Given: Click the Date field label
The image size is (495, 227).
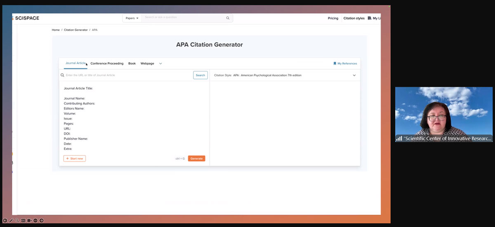Looking at the screenshot, I should pos(68,144).
